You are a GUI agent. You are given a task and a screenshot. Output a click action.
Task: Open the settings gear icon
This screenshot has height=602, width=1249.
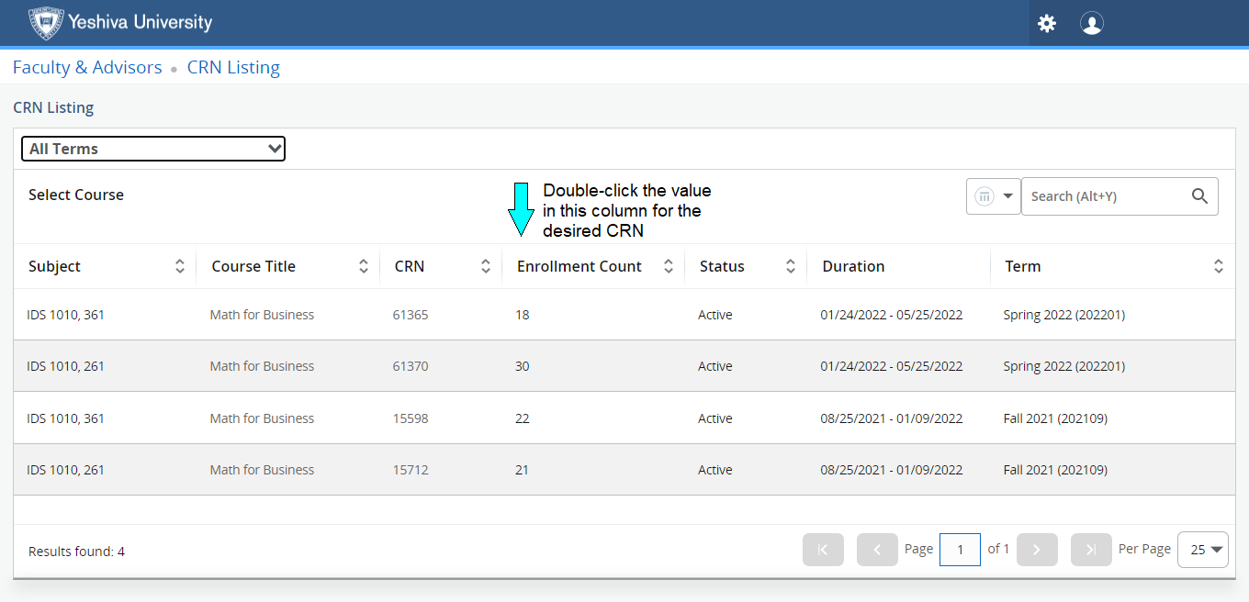(1047, 24)
